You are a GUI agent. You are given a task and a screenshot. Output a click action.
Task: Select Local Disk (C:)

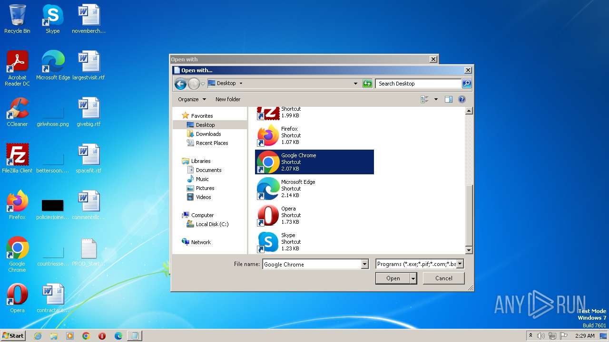[x=212, y=224]
